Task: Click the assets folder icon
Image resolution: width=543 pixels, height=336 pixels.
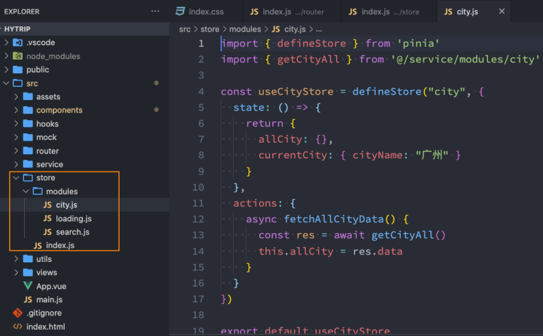Action: point(27,97)
